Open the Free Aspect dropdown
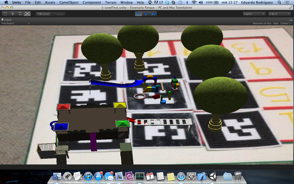The width and height of the screenshot is (294, 184). coord(16,24)
